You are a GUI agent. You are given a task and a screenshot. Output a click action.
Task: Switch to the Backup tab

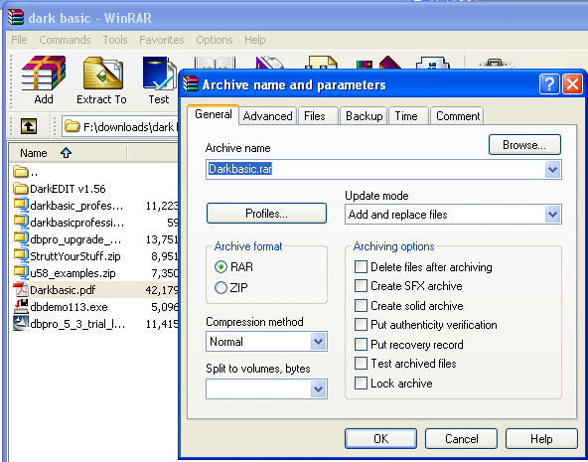tap(365, 116)
